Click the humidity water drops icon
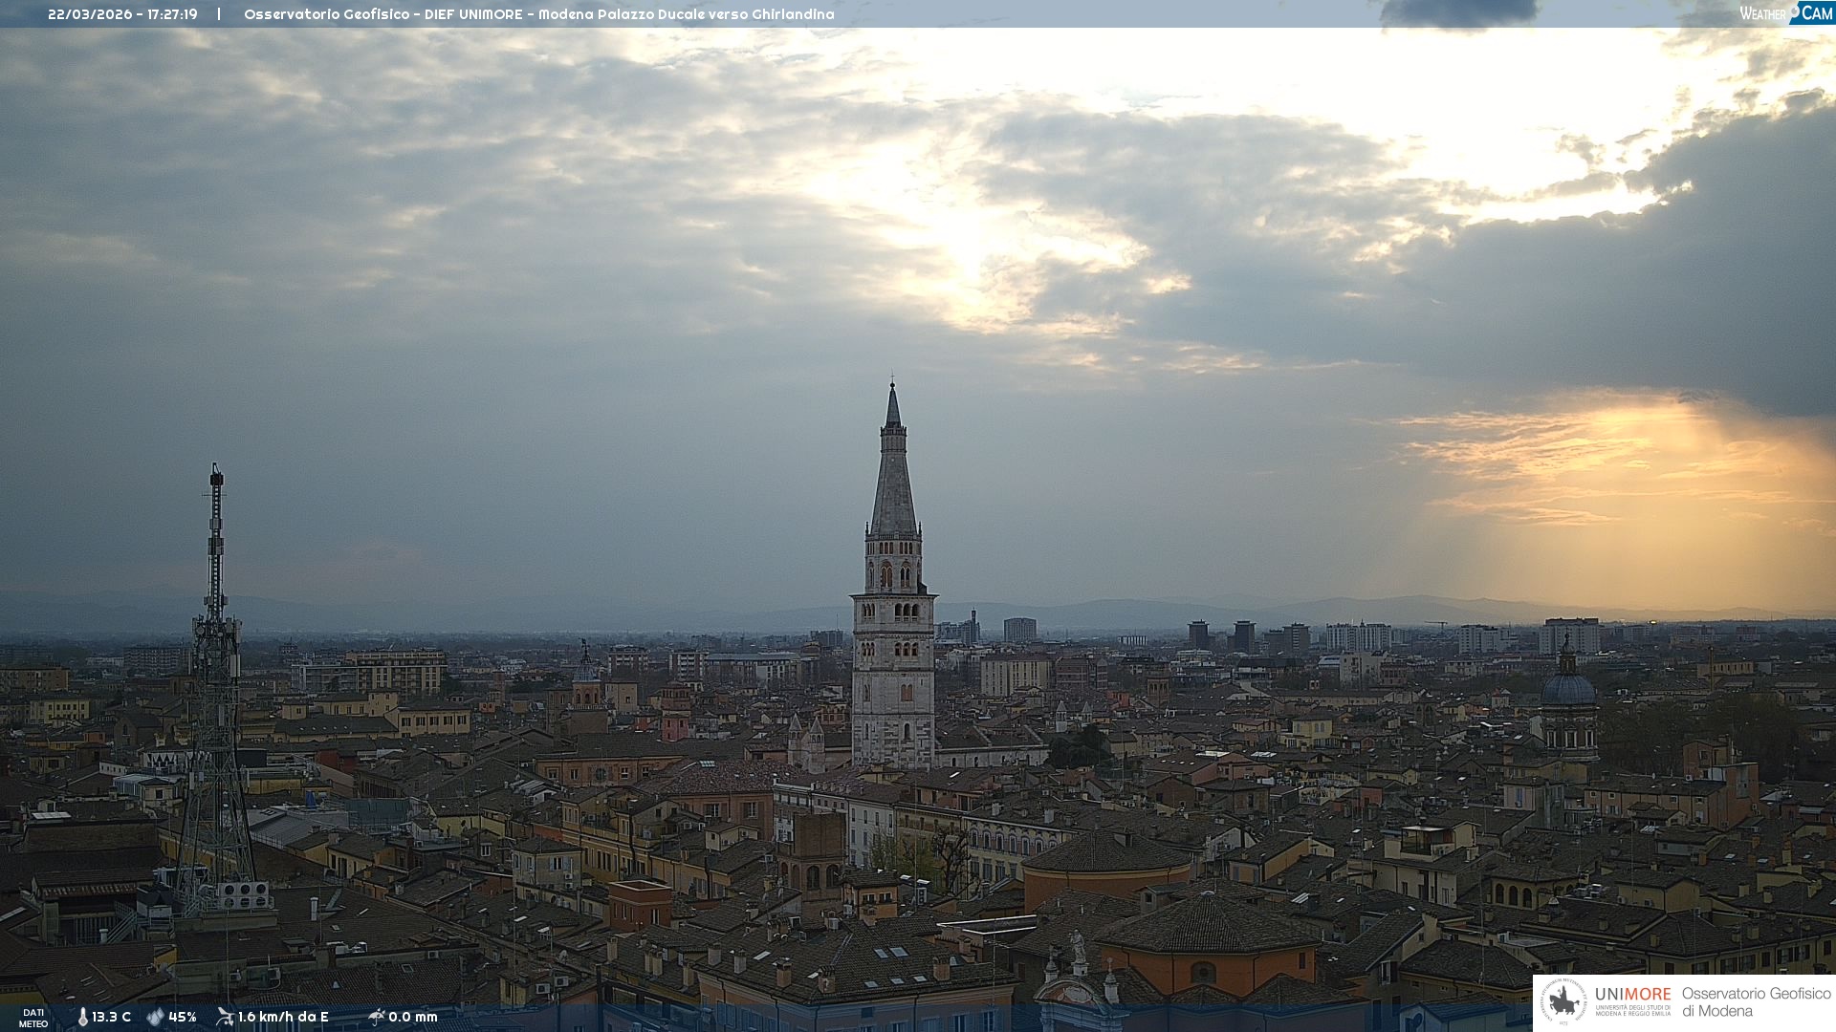1836x1032 pixels. (155, 1017)
